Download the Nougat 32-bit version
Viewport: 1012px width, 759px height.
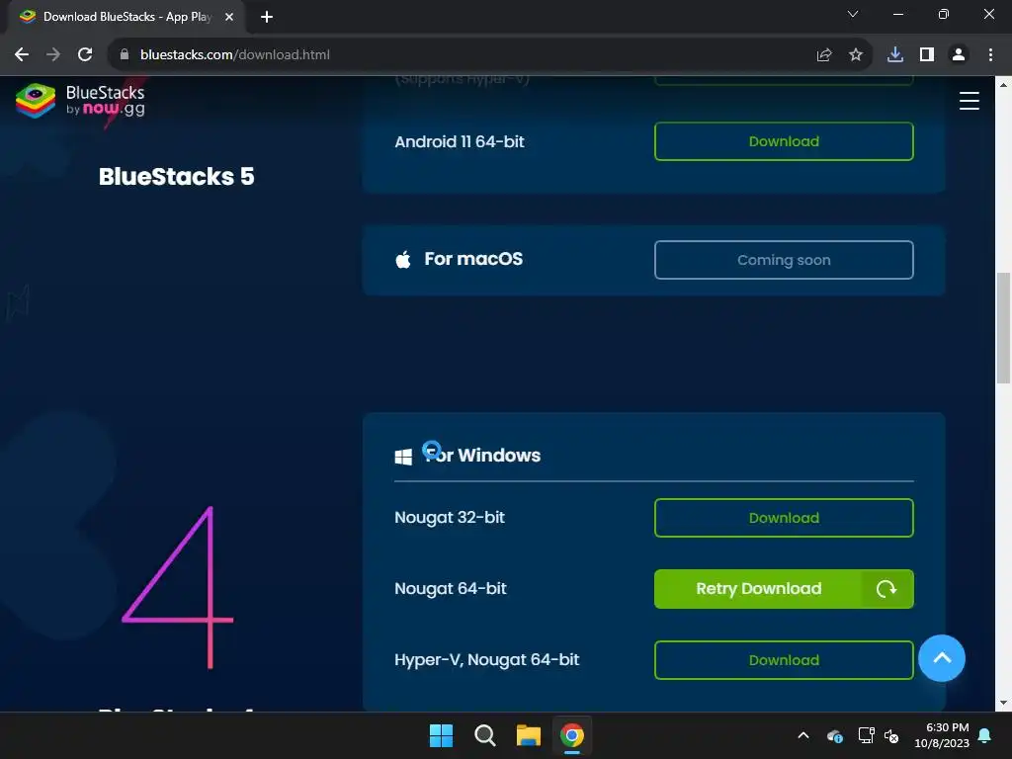click(784, 518)
